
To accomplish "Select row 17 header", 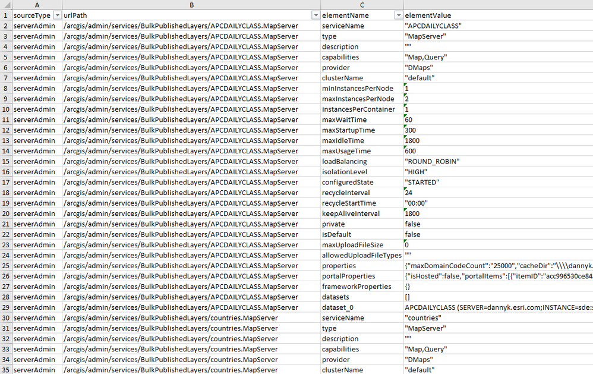I will point(6,183).
